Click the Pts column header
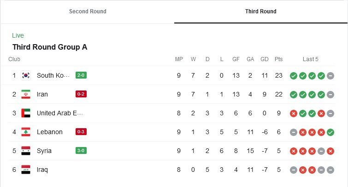Viewport: 348px width, 187px height. 278,59
